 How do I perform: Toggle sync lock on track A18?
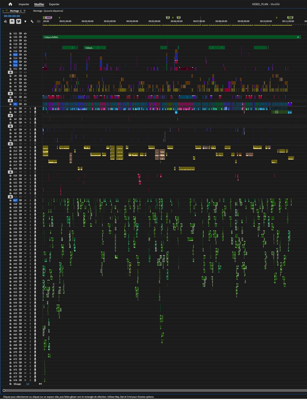pyautogui.click(x=20, y=168)
